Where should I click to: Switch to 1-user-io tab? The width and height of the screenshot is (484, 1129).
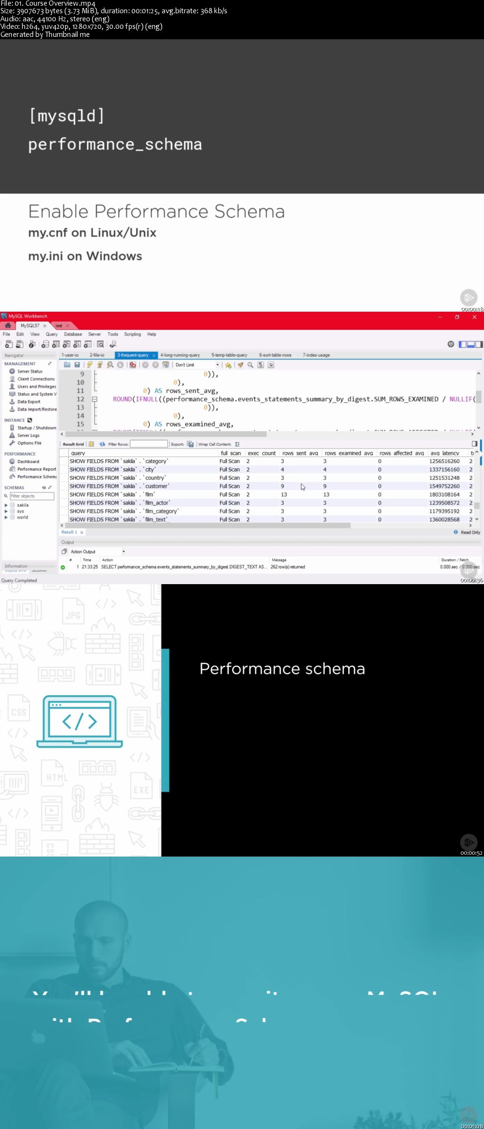pos(70,355)
